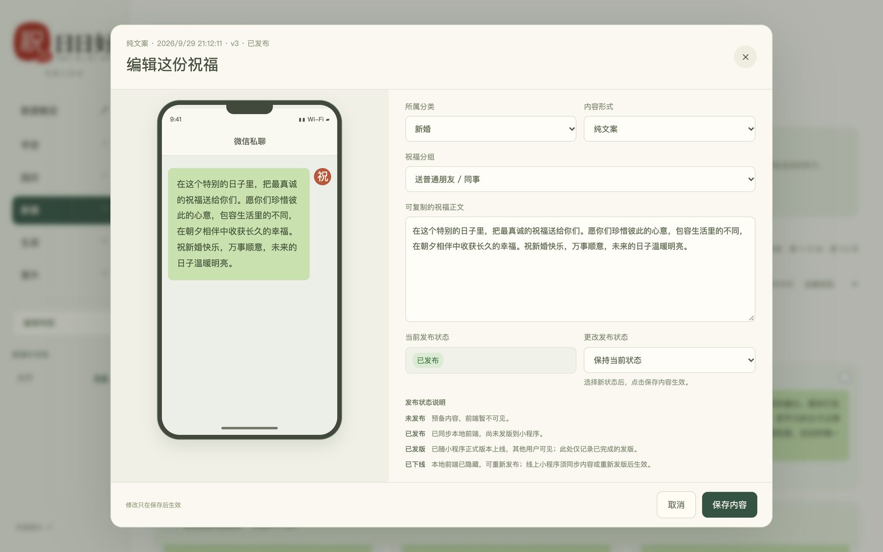Open the 更改发布状态 dropdown
The width and height of the screenshot is (883, 552).
(669, 360)
